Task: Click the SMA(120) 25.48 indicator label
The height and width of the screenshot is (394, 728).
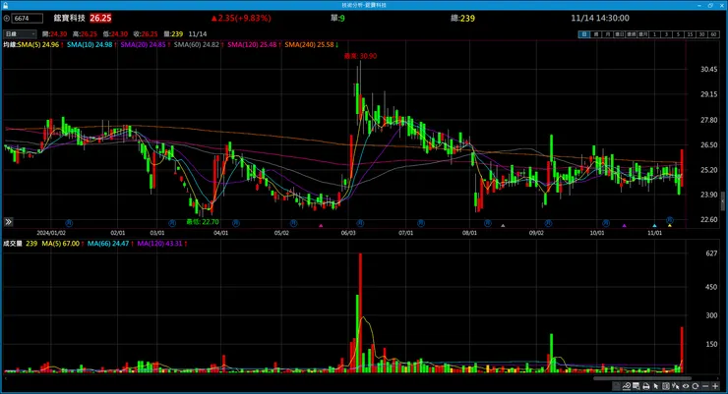Action: tap(252, 44)
